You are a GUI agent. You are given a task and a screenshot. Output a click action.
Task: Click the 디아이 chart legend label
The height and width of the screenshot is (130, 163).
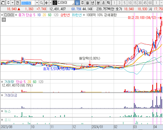[9, 15]
